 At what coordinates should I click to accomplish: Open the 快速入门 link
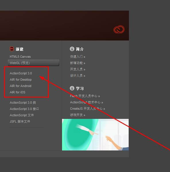coord(78,57)
